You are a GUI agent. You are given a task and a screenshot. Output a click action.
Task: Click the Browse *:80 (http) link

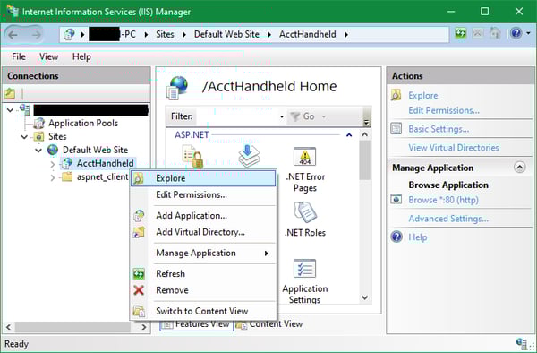coord(443,200)
